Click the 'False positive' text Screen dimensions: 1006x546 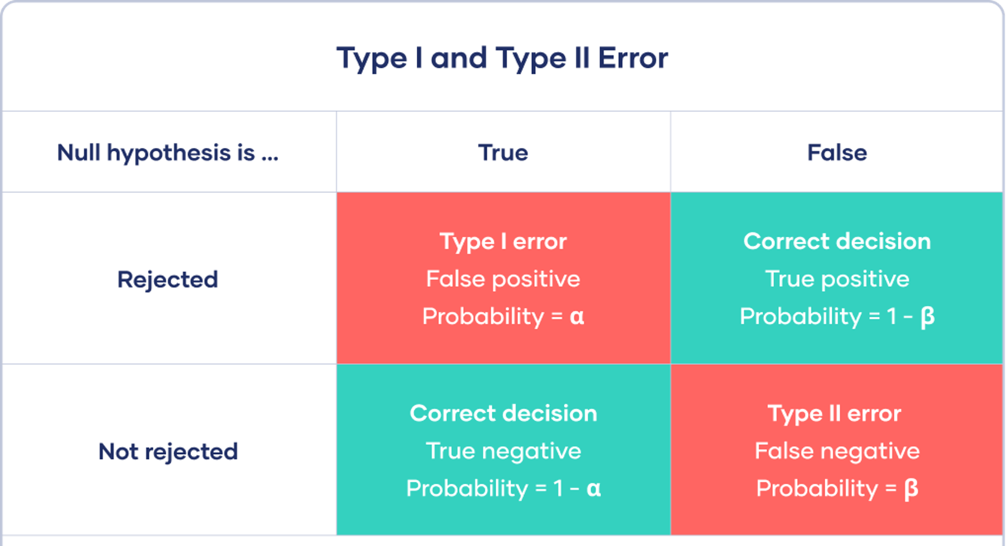pos(503,279)
